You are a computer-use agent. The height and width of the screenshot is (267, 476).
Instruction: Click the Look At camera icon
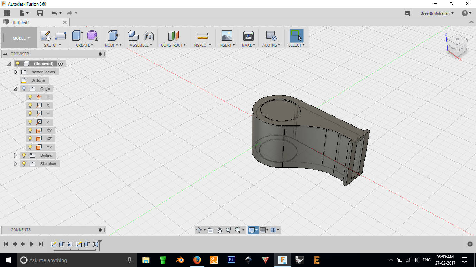[x=210, y=230]
